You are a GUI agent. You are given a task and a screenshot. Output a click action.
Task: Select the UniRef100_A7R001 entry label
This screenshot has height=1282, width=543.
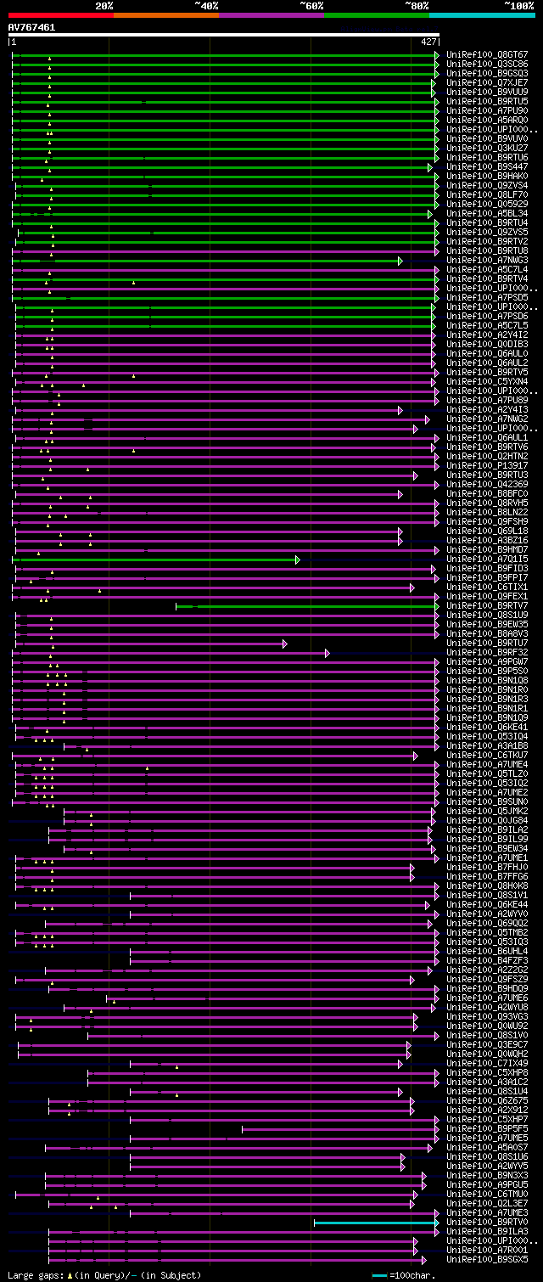(x=487, y=1250)
